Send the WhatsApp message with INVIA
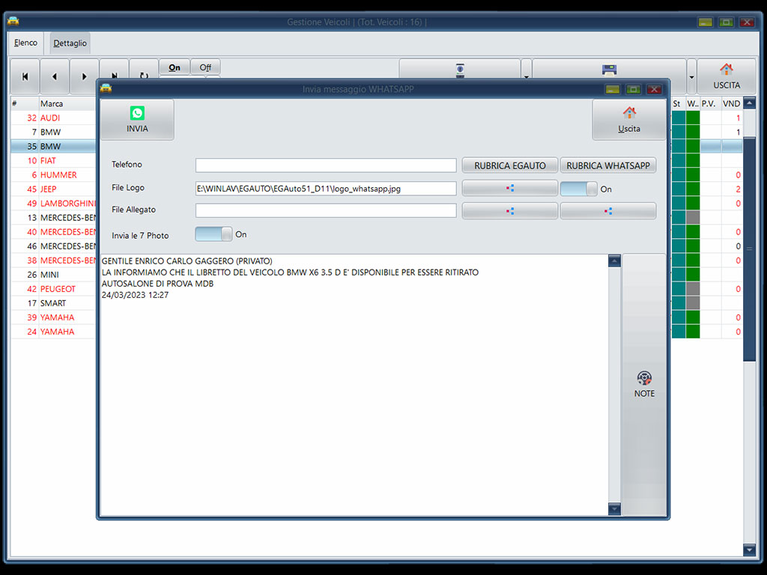The image size is (767, 575). click(x=137, y=120)
